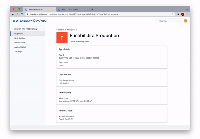Click the Authorization card heading
Screen dimensions: 200x139
coord(66,111)
